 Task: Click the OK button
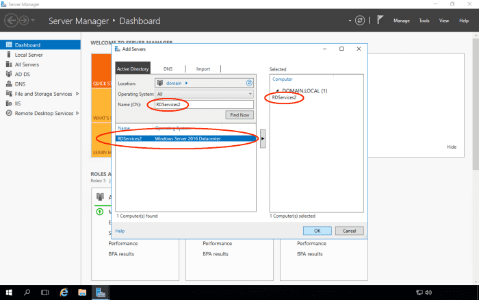(317, 231)
